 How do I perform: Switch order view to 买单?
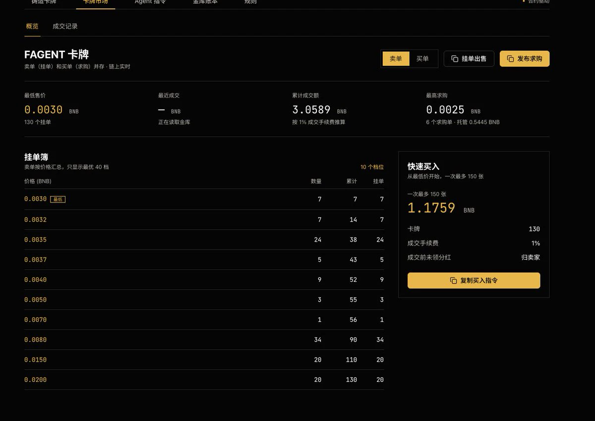pos(422,59)
